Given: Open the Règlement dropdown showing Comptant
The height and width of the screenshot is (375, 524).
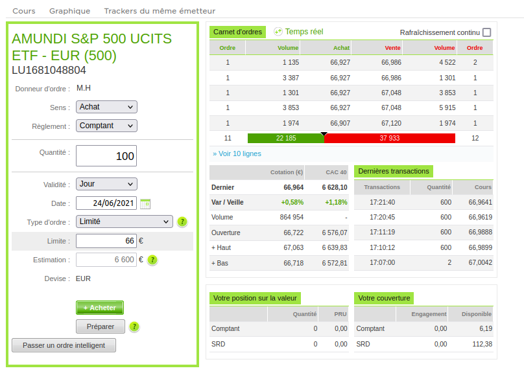Looking at the screenshot, I should tap(106, 126).
